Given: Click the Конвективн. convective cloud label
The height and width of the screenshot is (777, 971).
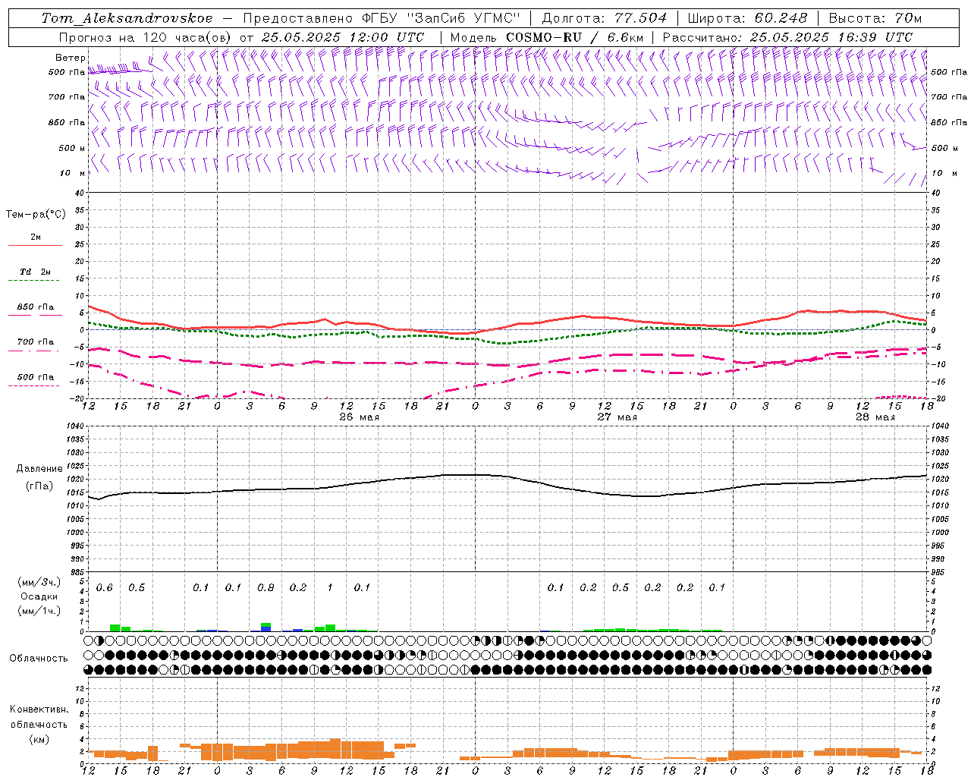Looking at the screenshot, I should pyautogui.click(x=39, y=709).
